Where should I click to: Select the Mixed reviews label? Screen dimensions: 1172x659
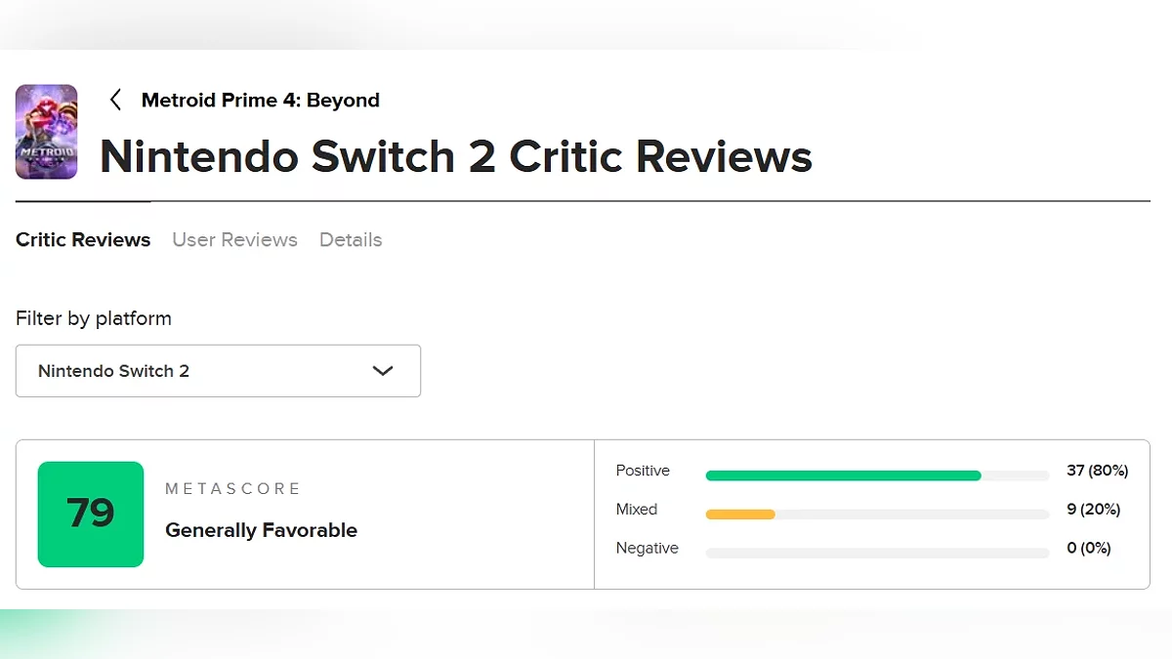click(637, 510)
